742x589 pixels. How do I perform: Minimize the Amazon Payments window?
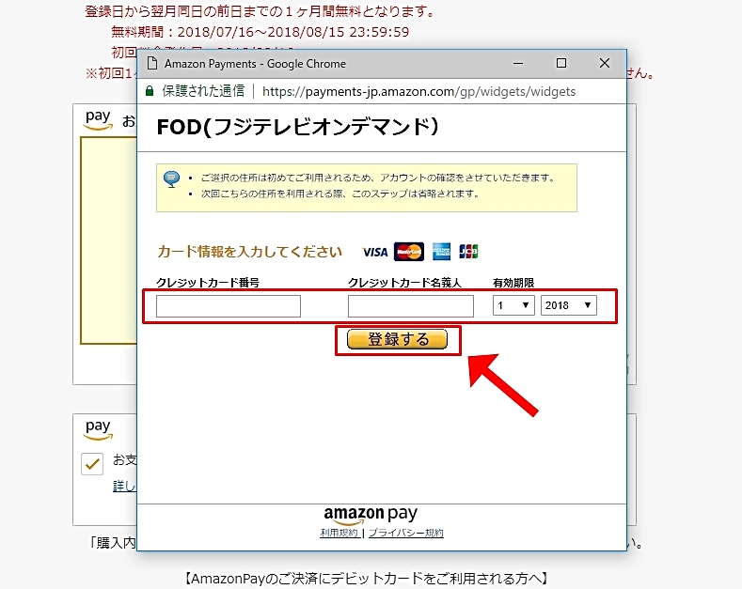518,63
